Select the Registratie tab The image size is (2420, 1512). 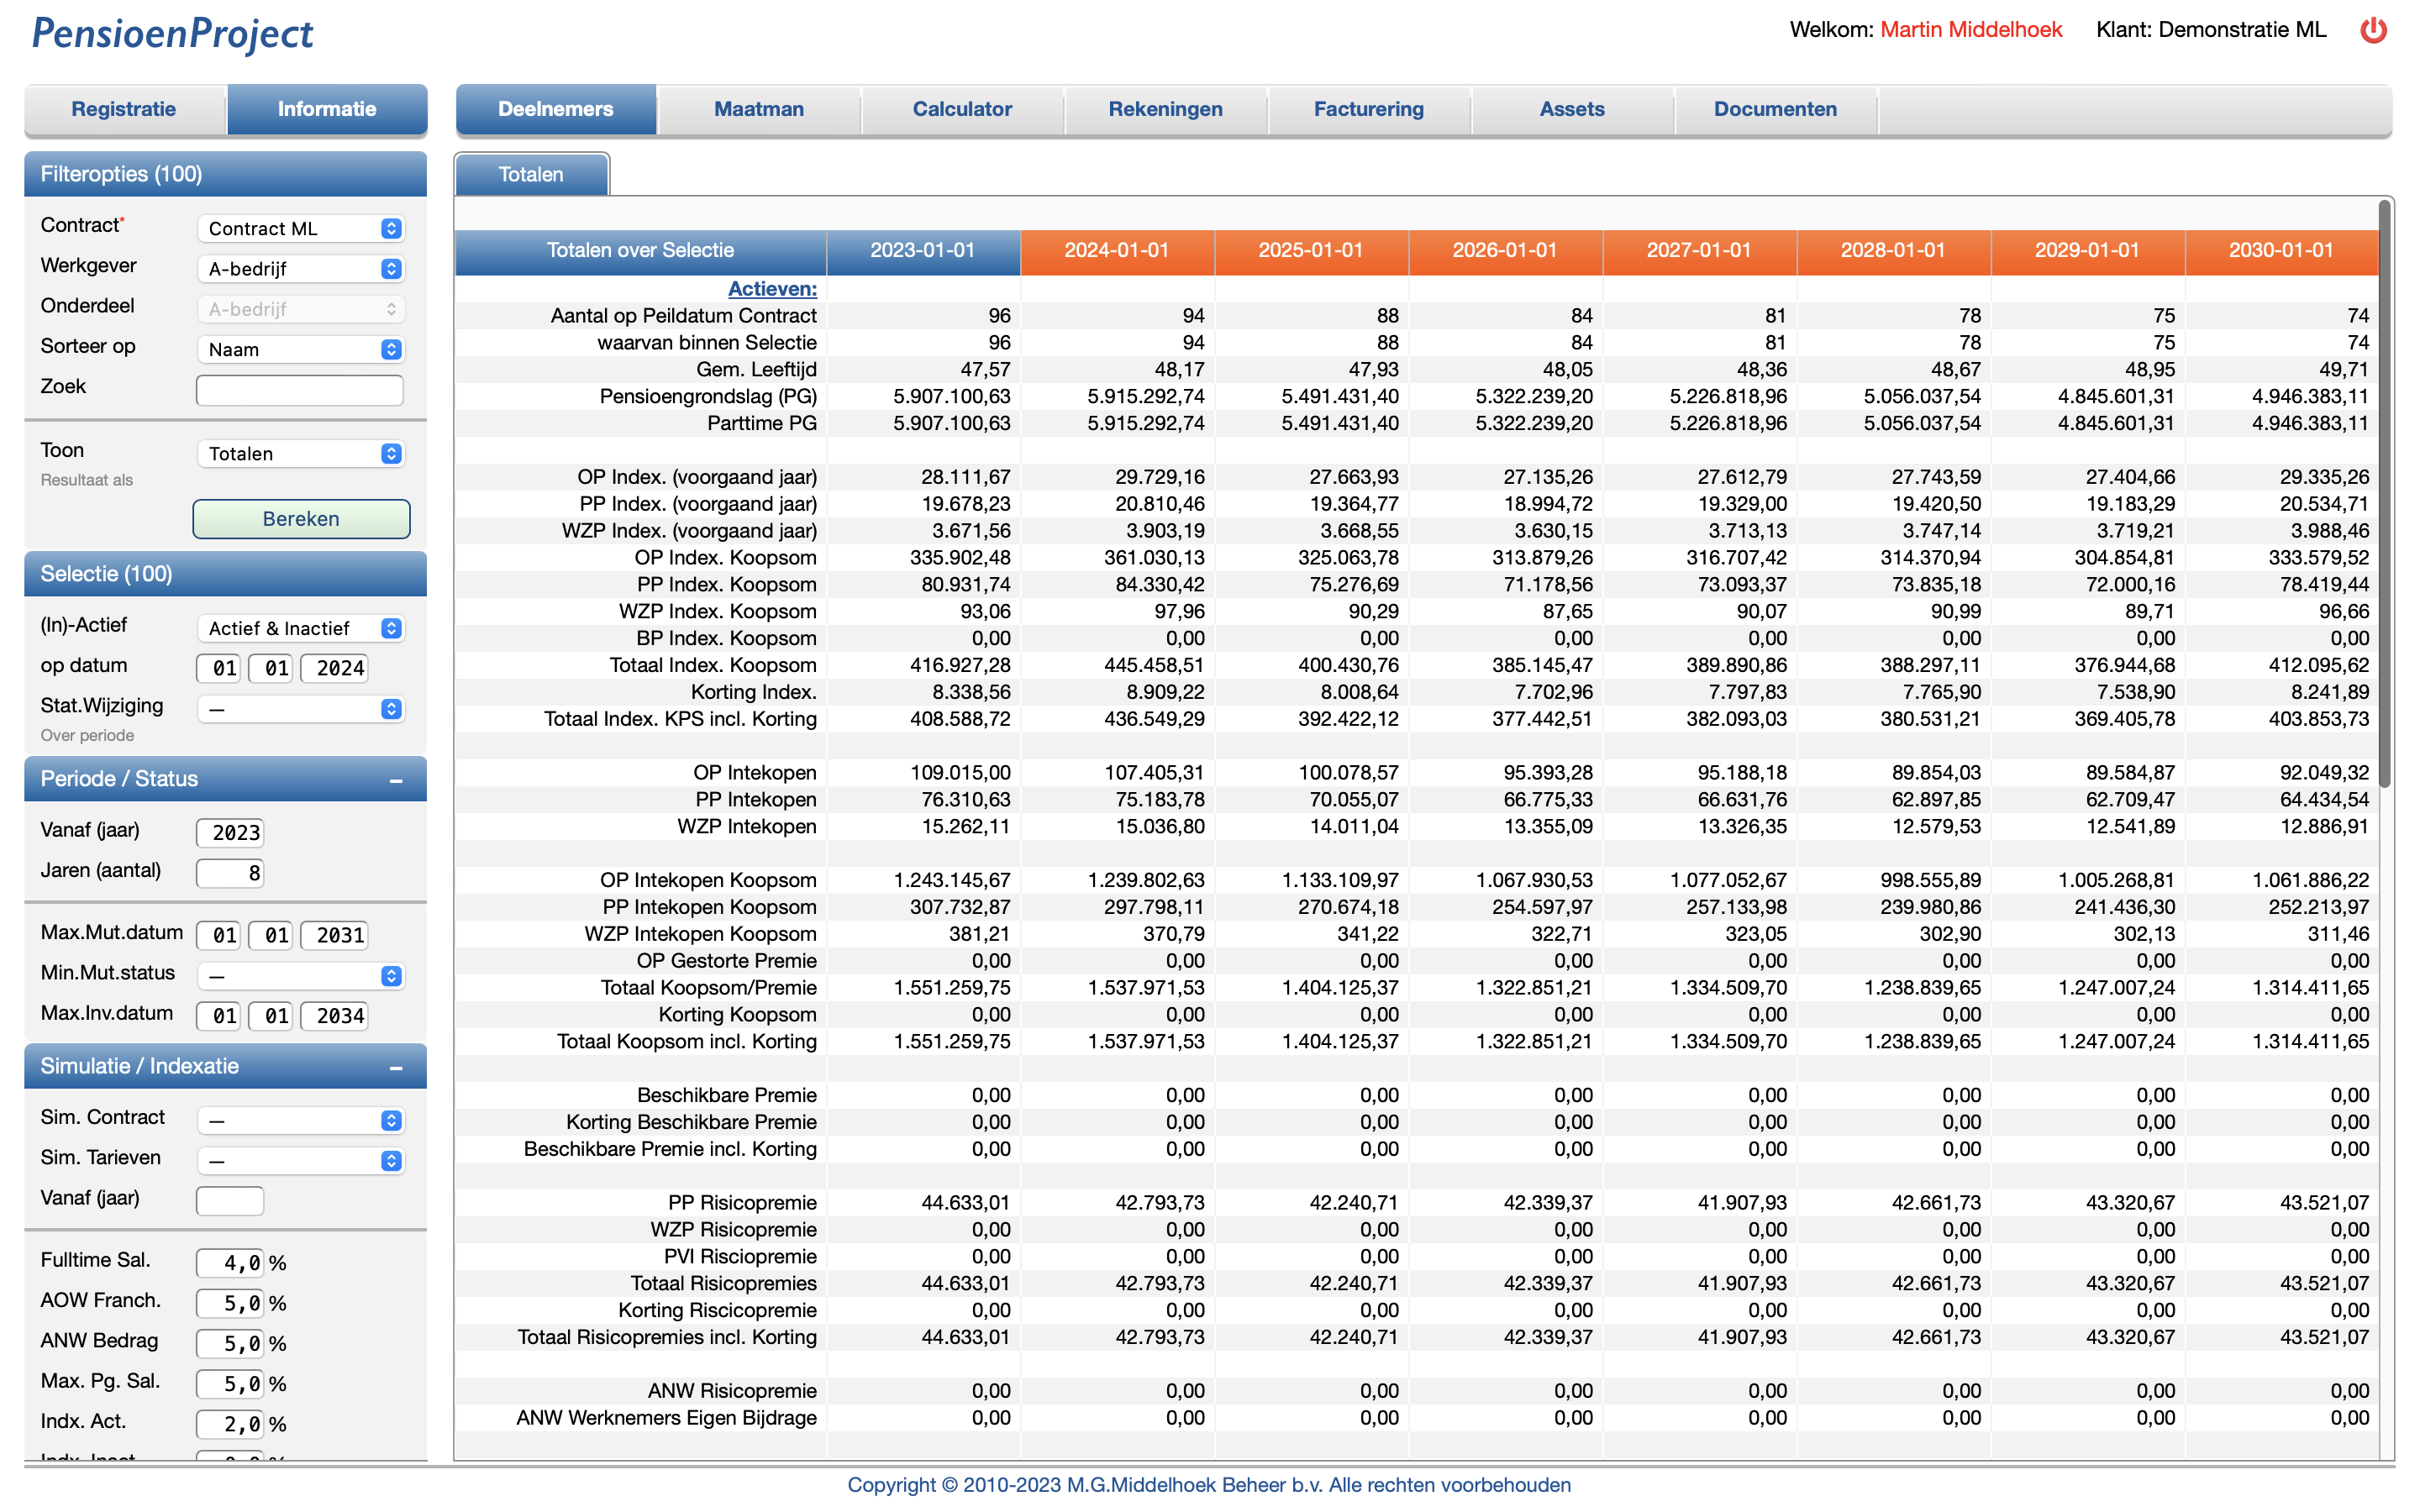point(124,109)
